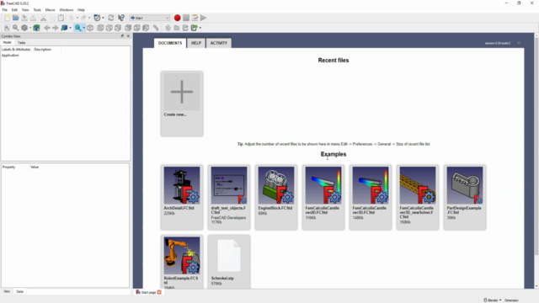The width and height of the screenshot is (539, 303).
Task: Click the scissors Cut icon
Action: [43, 18]
